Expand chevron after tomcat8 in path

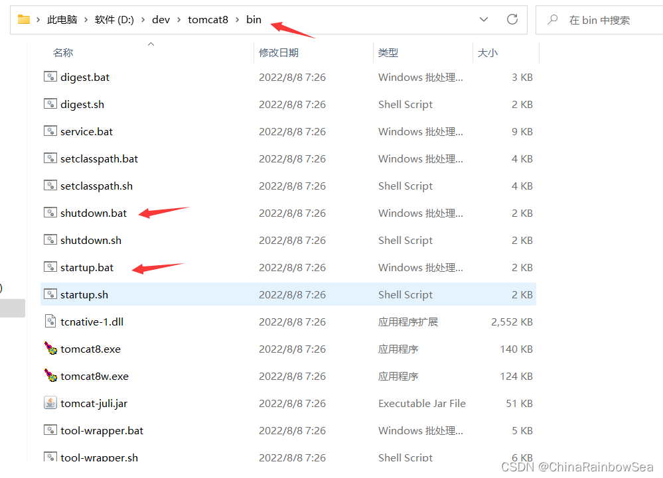click(x=237, y=20)
